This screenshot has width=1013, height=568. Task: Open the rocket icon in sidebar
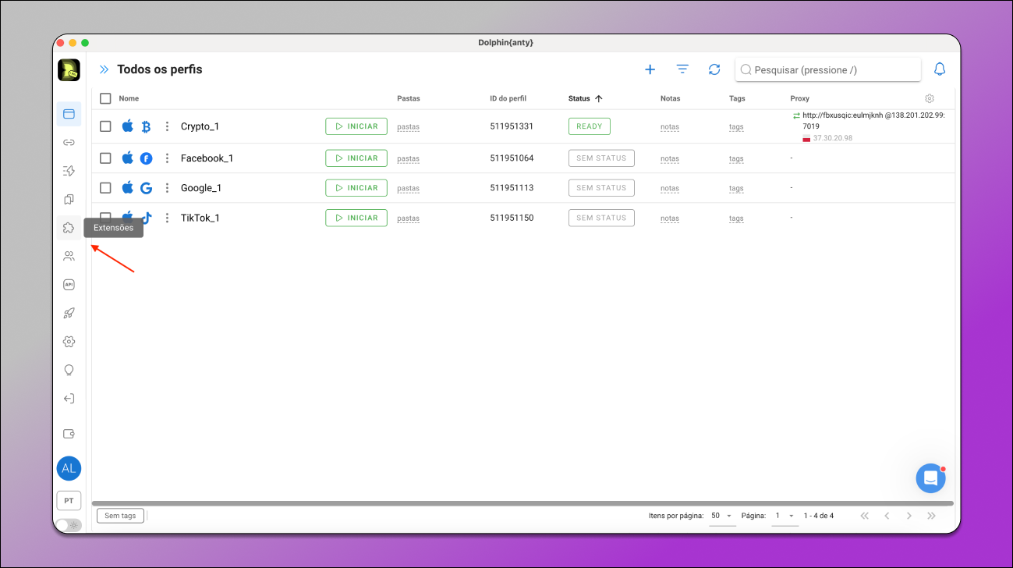click(x=69, y=313)
